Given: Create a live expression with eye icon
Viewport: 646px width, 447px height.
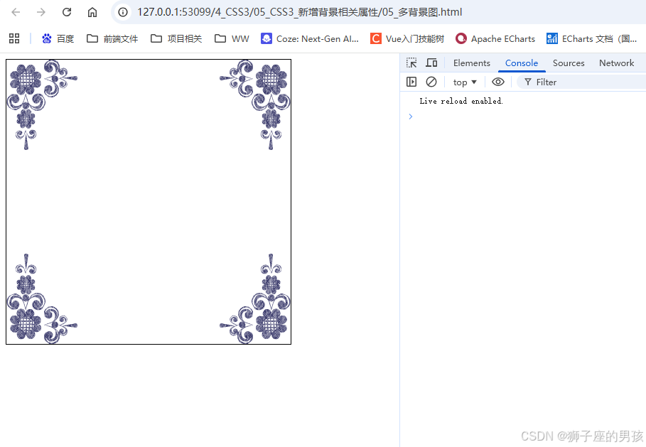Looking at the screenshot, I should (x=498, y=82).
